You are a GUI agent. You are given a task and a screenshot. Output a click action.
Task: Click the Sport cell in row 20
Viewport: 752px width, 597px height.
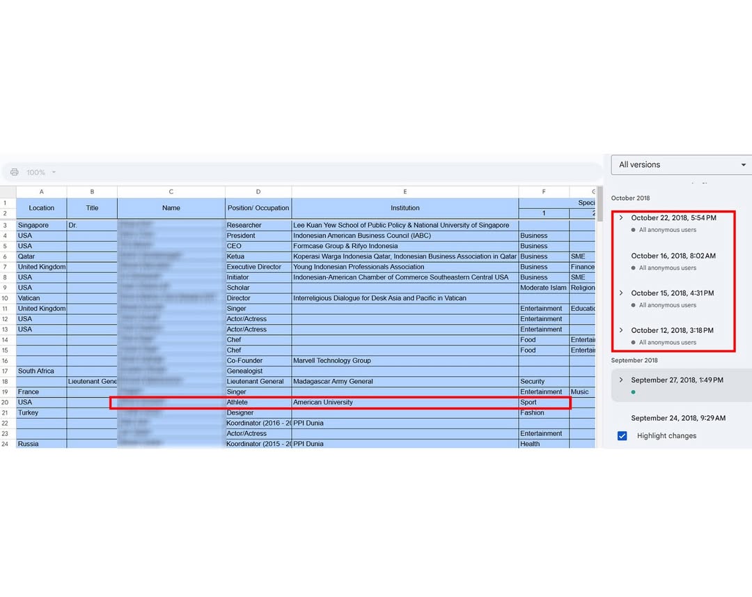(543, 403)
